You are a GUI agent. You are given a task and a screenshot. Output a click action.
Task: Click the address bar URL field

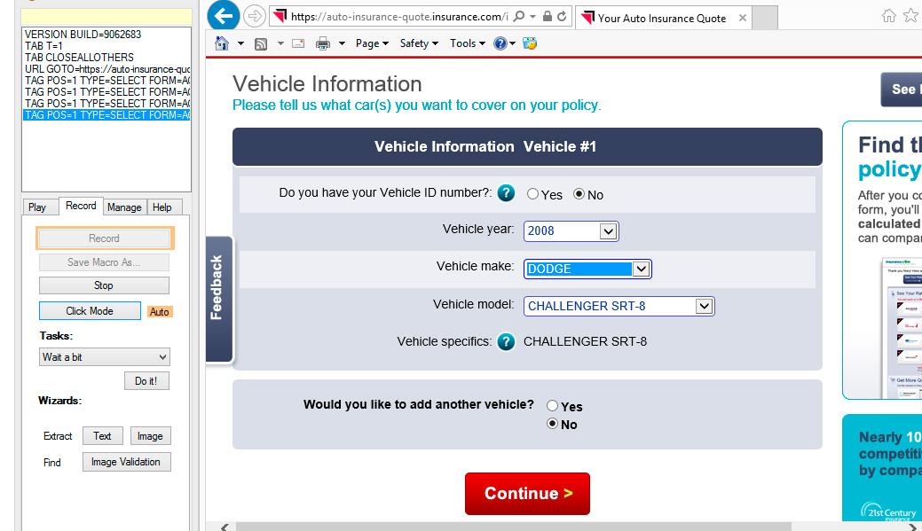pyautogui.click(x=398, y=17)
